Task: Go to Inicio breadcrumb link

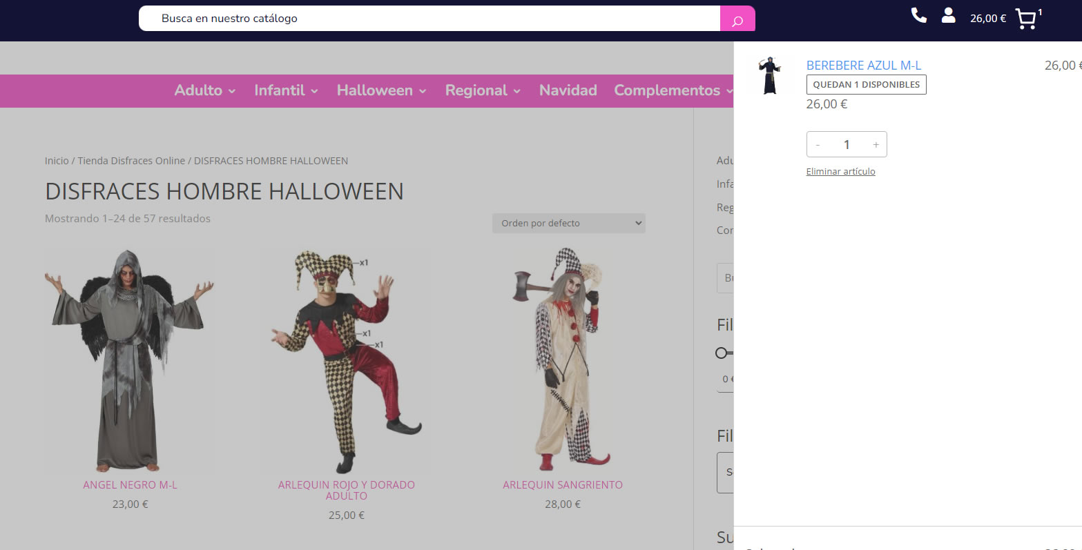Action: pyautogui.click(x=57, y=161)
